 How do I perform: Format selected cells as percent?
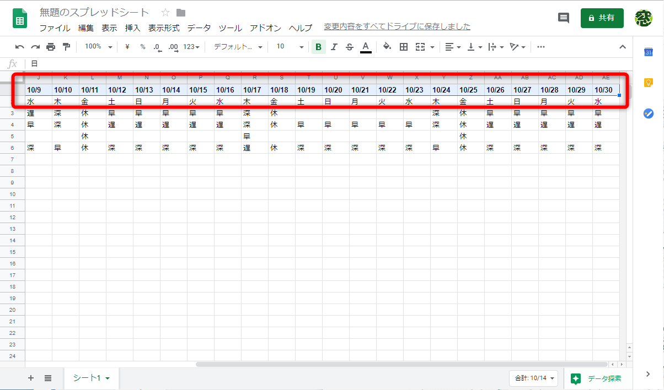pyautogui.click(x=142, y=47)
